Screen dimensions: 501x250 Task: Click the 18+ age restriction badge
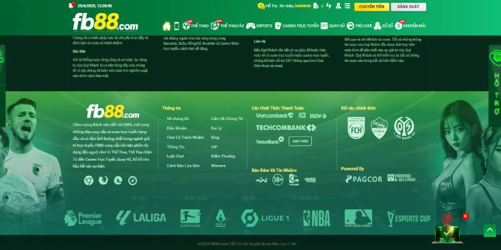pyautogui.click(x=277, y=180)
